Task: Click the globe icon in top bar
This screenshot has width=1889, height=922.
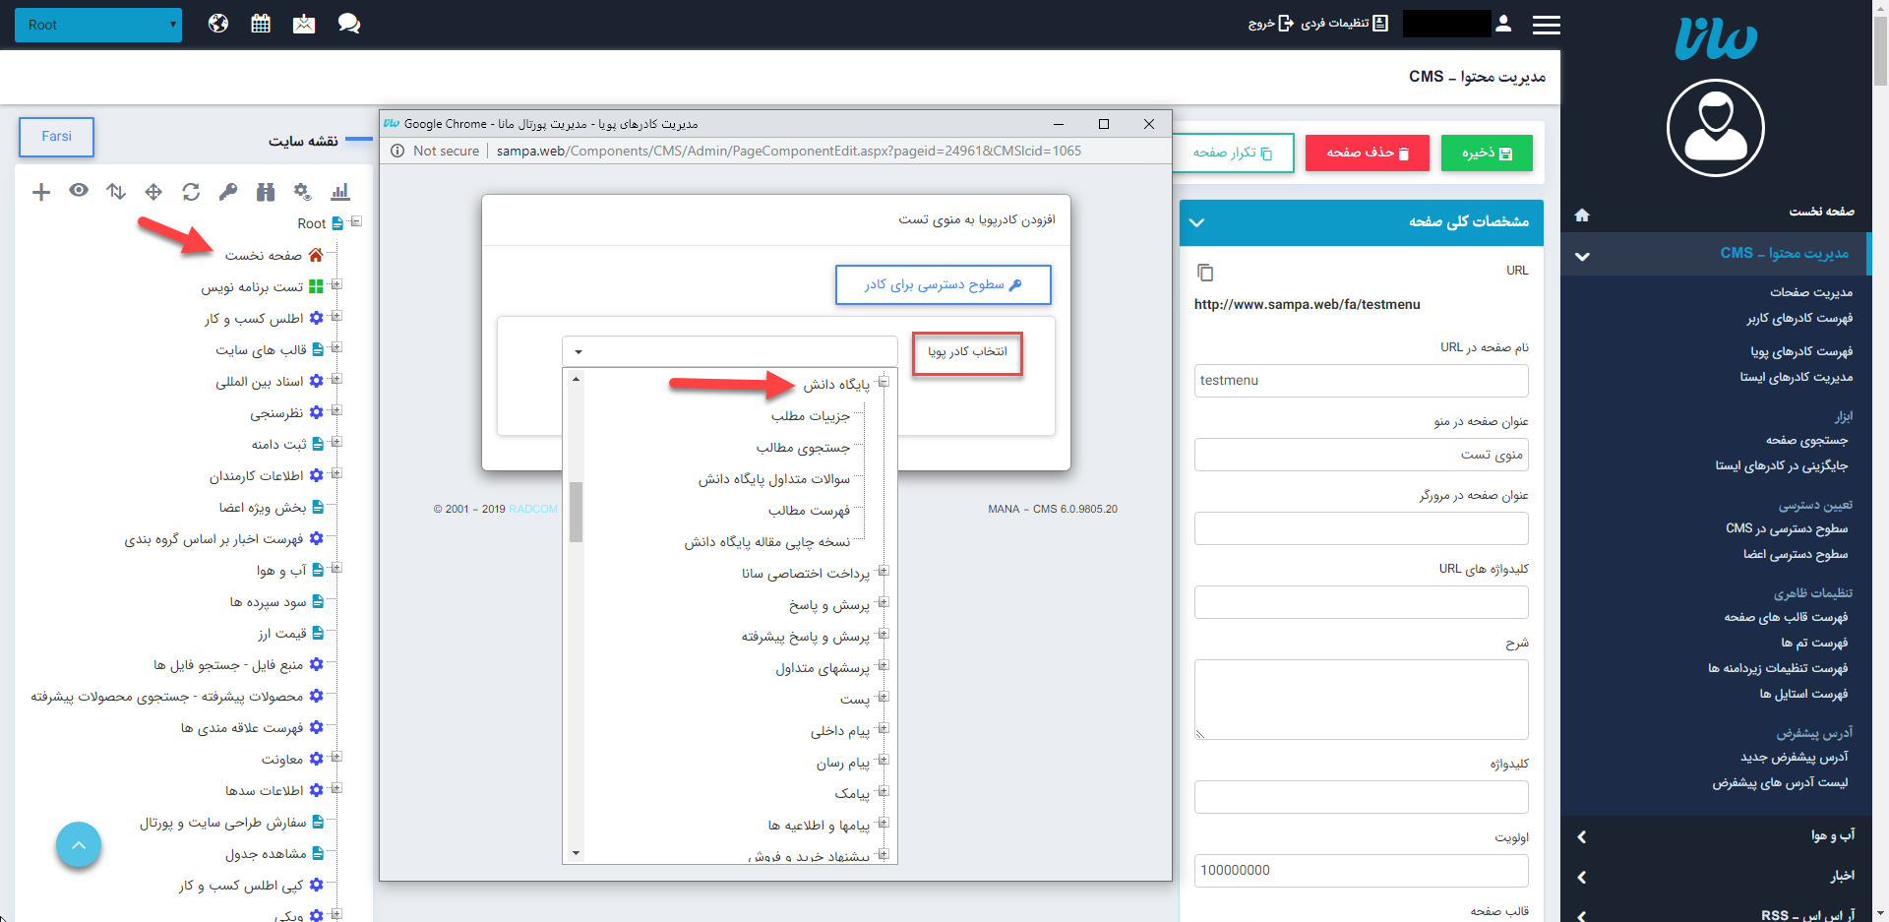Action: (218, 24)
